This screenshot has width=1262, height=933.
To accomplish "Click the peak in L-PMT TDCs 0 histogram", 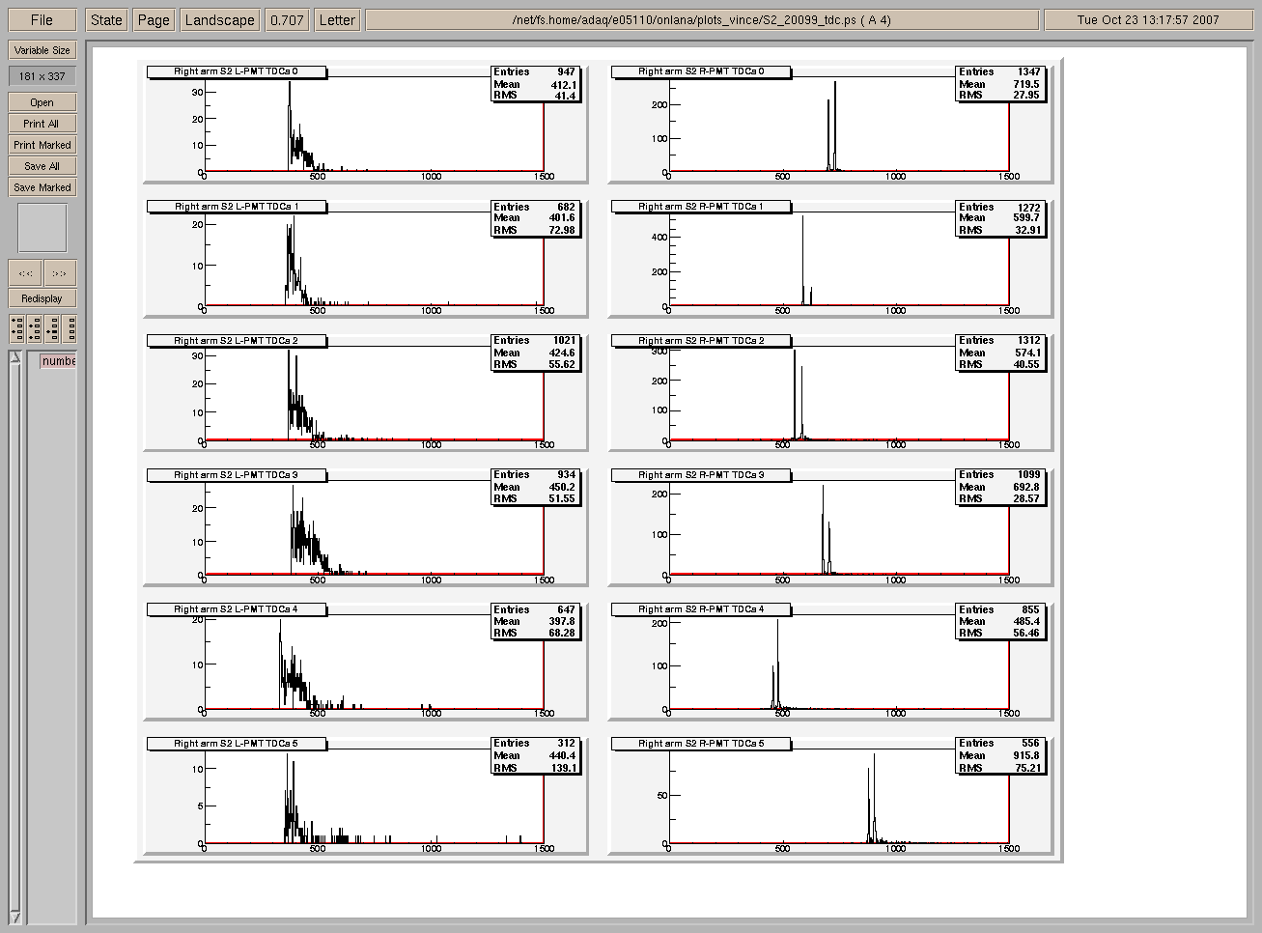I will [290, 126].
